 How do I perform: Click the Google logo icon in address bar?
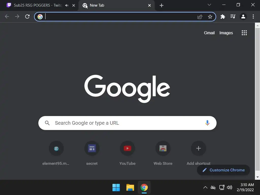pyautogui.click(x=40, y=17)
